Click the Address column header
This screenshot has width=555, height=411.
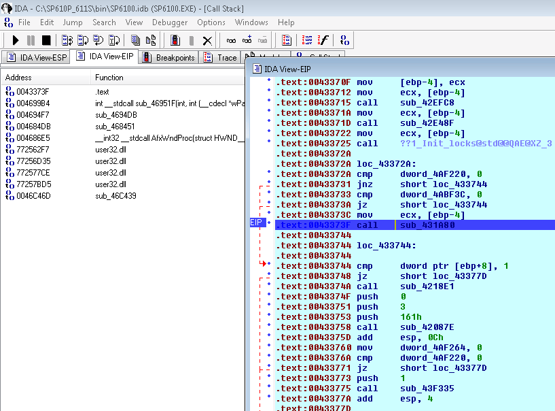click(x=18, y=78)
